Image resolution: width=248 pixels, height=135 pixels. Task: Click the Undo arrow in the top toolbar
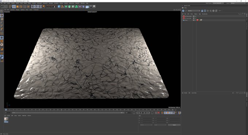coord(3,7)
